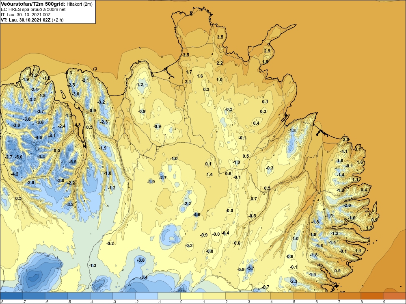Click the (+2 h) forecast offset text
This screenshot has height=304, width=406.
58,20
